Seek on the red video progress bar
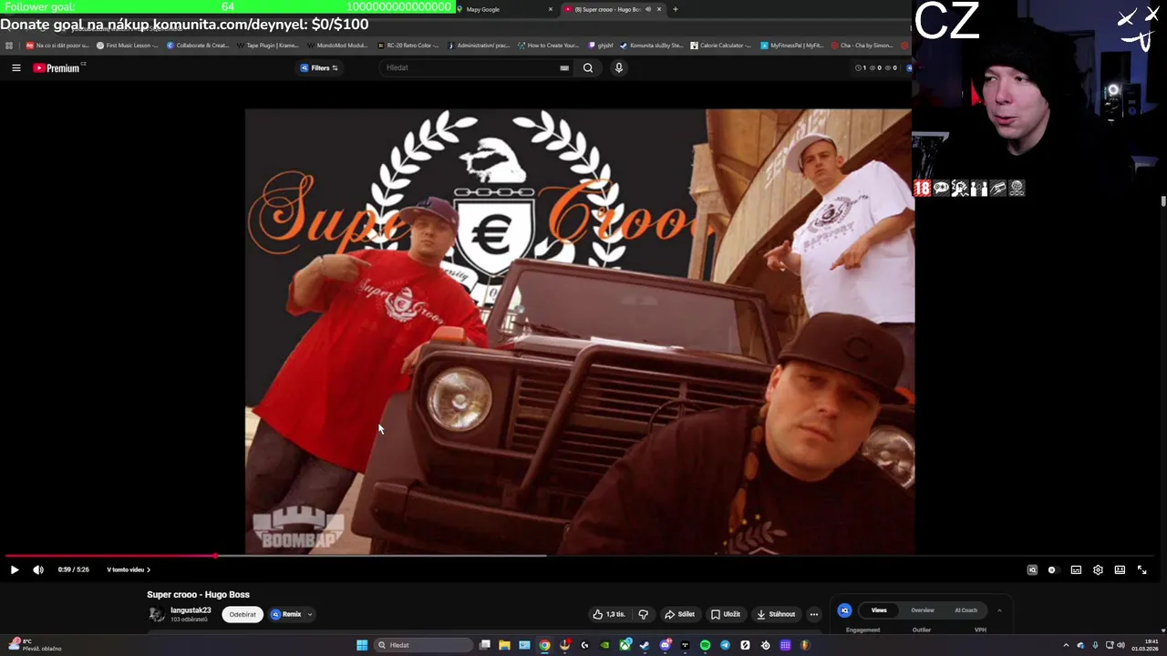 109,556
